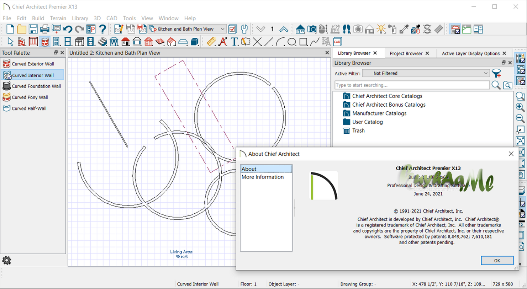Screen dimensions: 527x289
Task: Select the CAD circle drawing tool
Action: 292,42
